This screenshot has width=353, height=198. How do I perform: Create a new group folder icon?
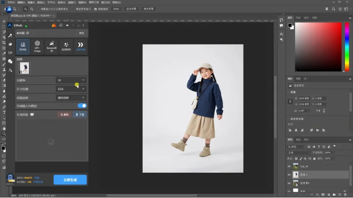point(334,194)
